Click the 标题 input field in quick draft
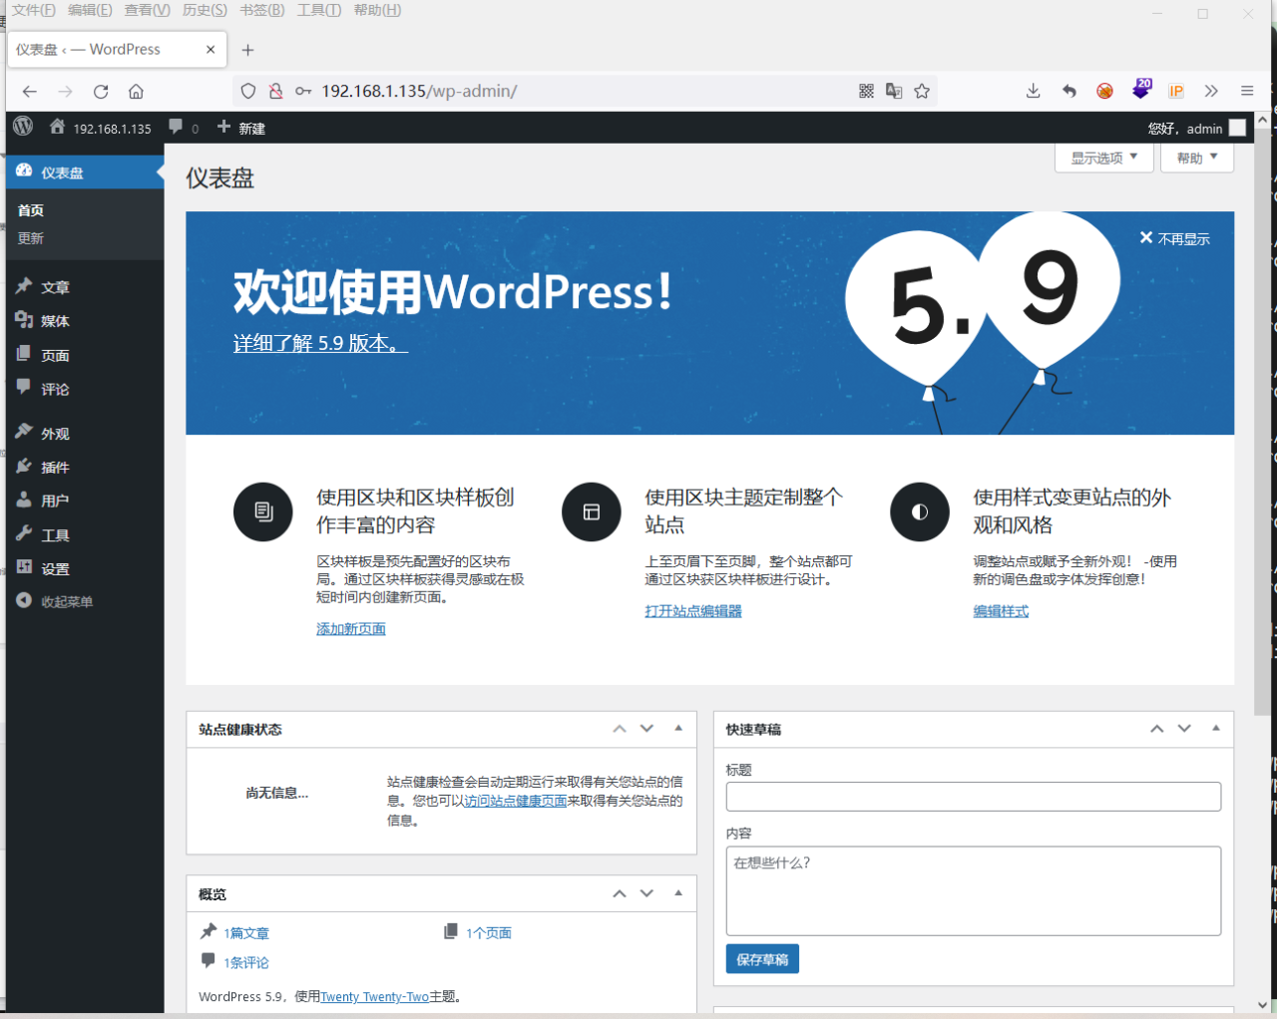 (x=973, y=797)
